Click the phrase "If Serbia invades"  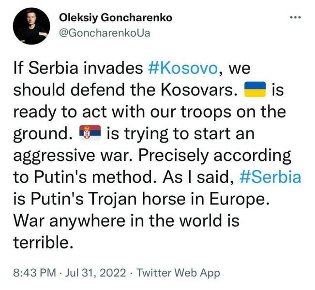(77, 68)
